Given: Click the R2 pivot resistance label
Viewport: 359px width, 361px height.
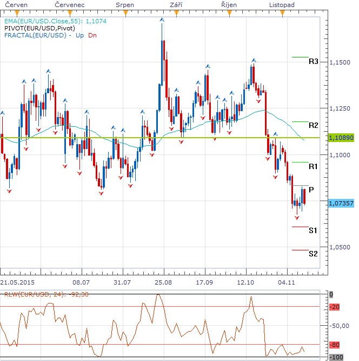Looking at the screenshot, I should (x=313, y=125).
